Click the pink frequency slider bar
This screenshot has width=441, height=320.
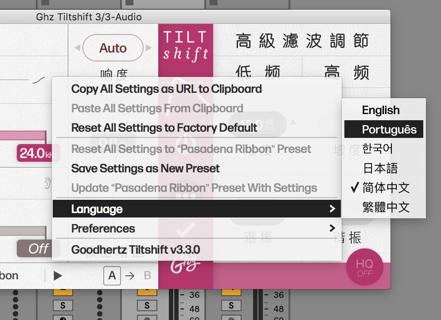click(23, 136)
